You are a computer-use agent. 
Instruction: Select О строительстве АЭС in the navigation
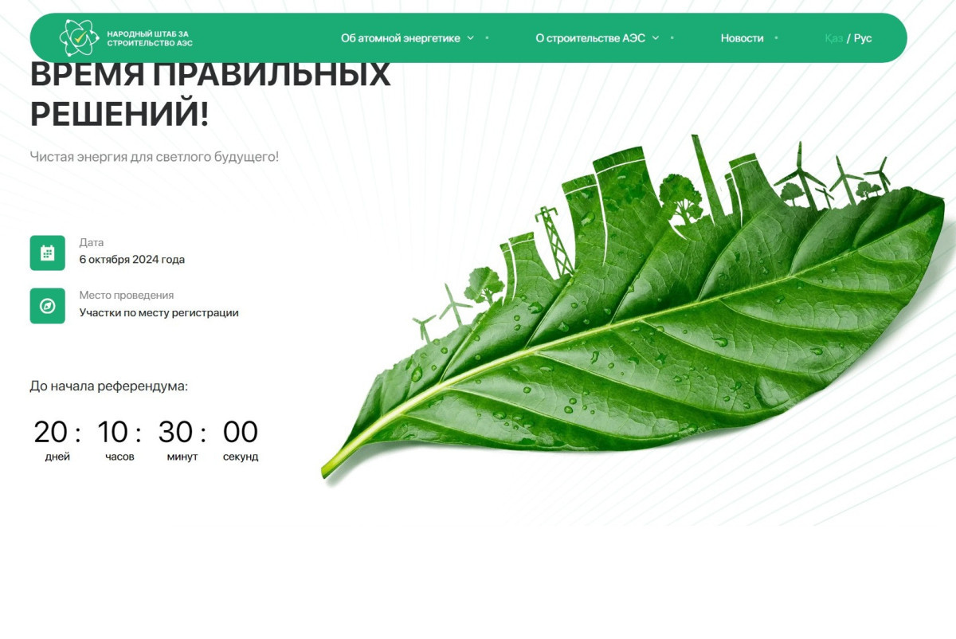click(592, 37)
